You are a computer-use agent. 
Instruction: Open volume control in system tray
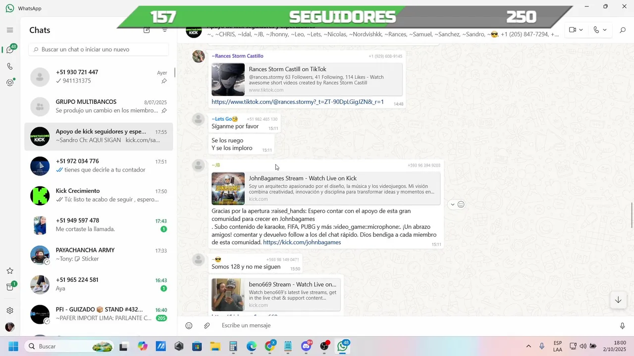[x=583, y=346]
